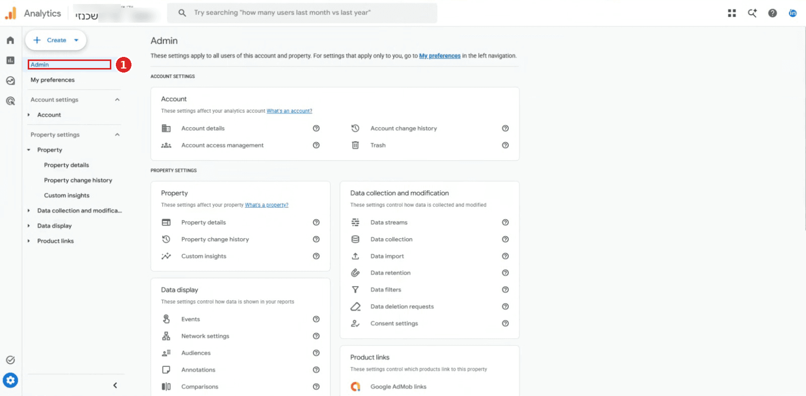Image resolution: width=806 pixels, height=396 pixels.
Task: Collapse the Account settings section
Action: (117, 100)
